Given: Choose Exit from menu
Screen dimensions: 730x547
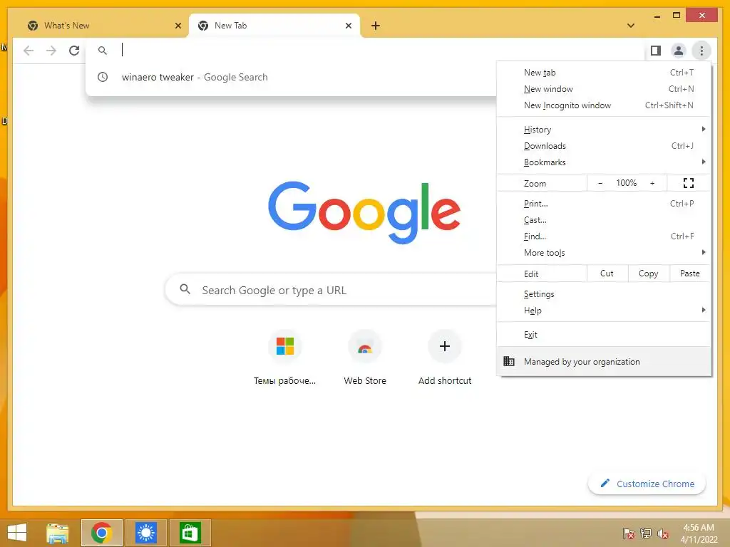Looking at the screenshot, I should click(x=604, y=335).
